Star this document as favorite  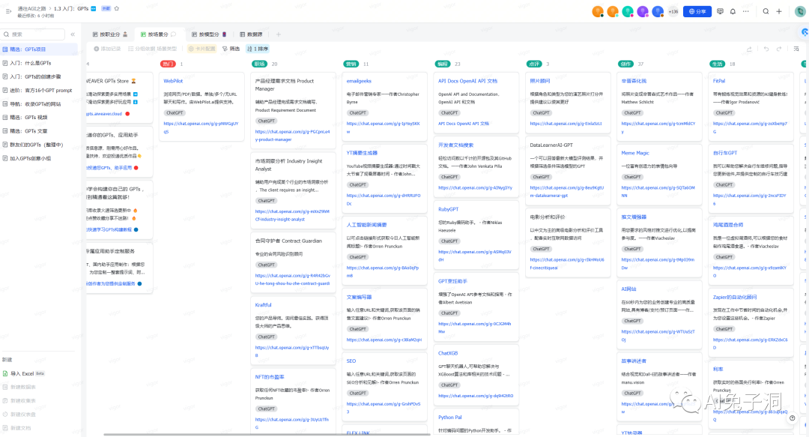coord(117,8)
